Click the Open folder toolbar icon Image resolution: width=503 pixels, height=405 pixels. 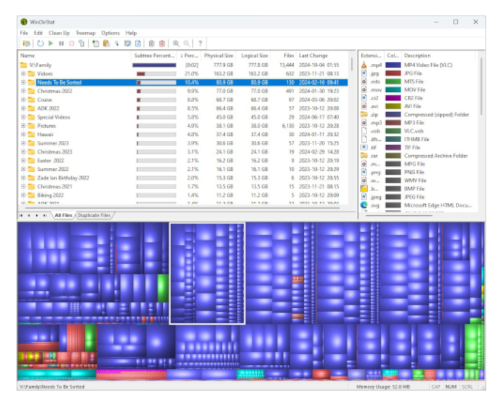(26, 43)
